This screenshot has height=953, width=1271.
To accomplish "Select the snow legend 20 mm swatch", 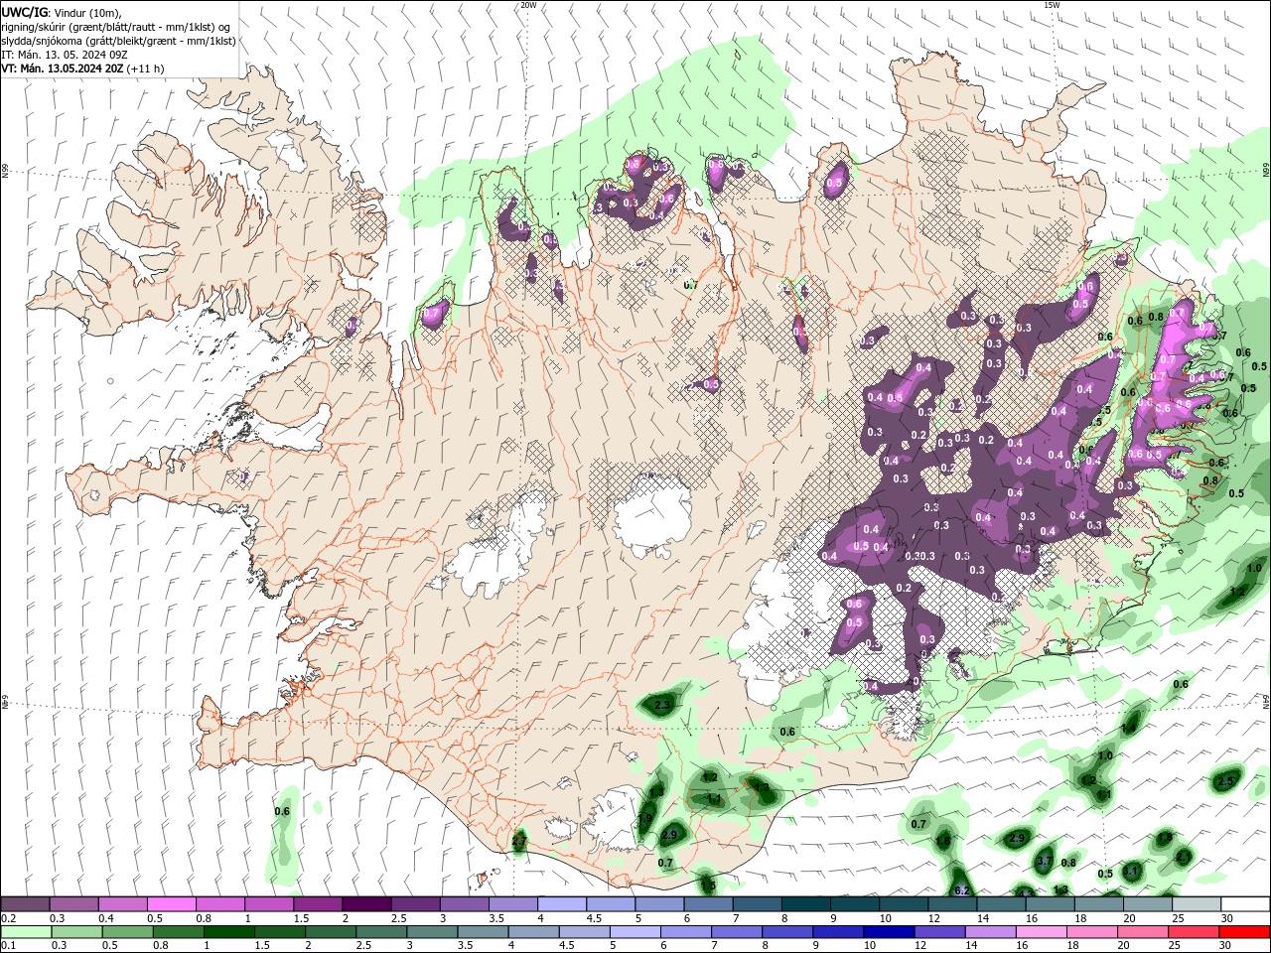I will tap(1148, 904).
